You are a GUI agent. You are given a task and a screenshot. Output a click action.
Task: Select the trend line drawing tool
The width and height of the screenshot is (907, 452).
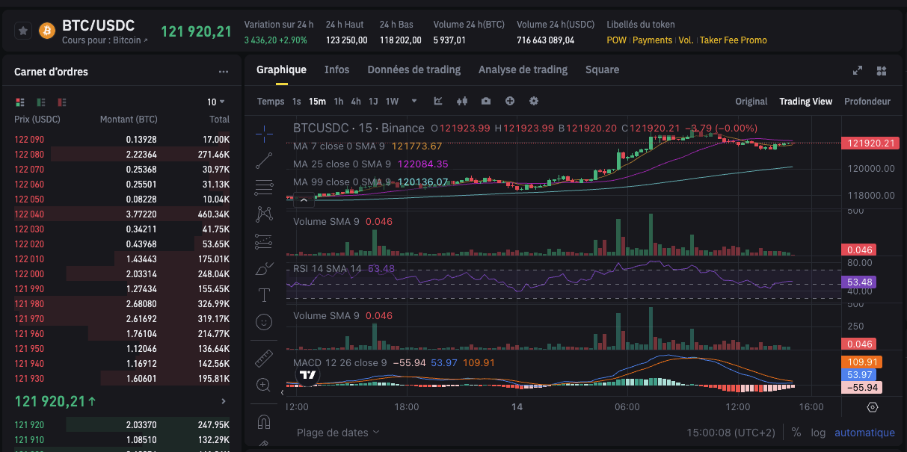click(263, 160)
